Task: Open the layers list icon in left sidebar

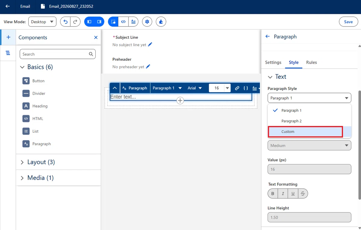Action: [x=8, y=53]
